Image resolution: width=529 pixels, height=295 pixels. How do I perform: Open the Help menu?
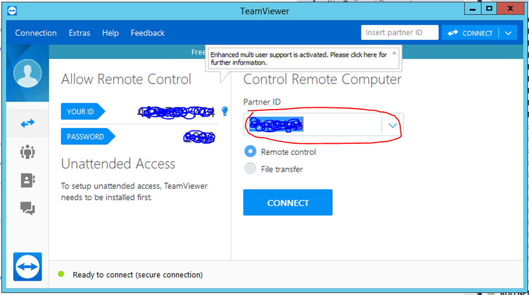click(x=110, y=33)
